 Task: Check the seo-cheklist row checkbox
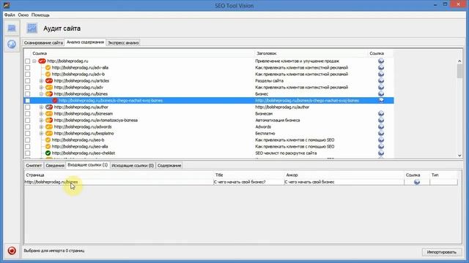28,153
